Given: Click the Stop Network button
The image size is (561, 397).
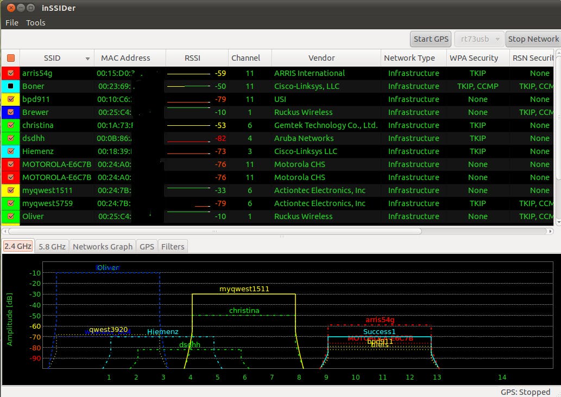Looking at the screenshot, I should click(x=533, y=39).
